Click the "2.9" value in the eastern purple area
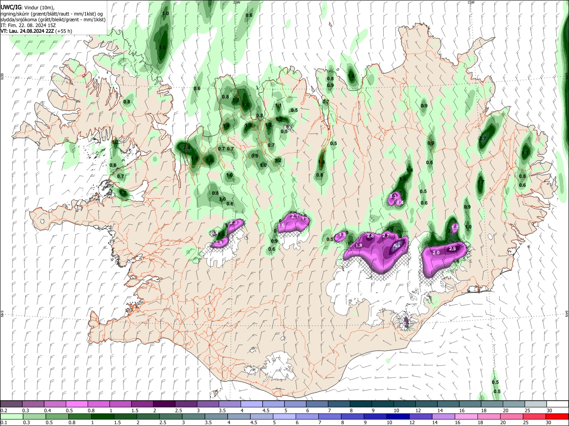This screenshot has width=569, height=426. tap(453, 249)
